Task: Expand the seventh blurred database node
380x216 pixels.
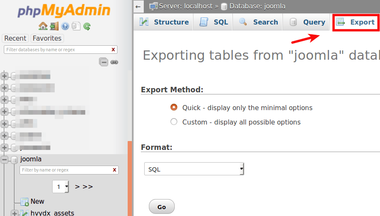Action: (x=4, y=147)
